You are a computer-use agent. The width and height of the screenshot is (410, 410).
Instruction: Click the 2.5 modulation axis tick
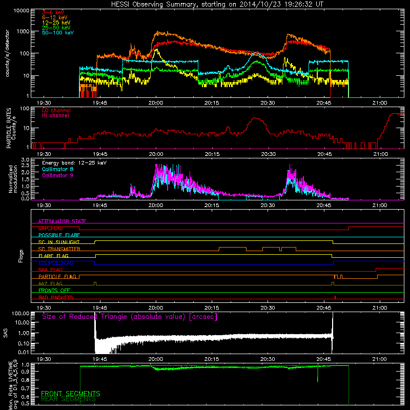click(x=25, y=166)
